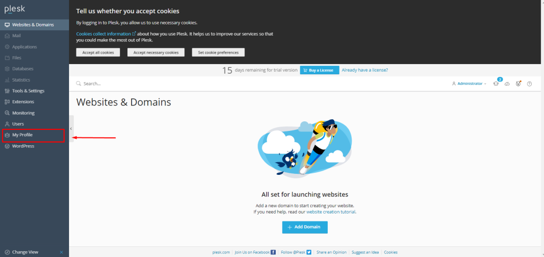Viewport: 544px width, 257px height.
Task: Click the Users person icon in the sidebar
Action: pyautogui.click(x=7, y=124)
